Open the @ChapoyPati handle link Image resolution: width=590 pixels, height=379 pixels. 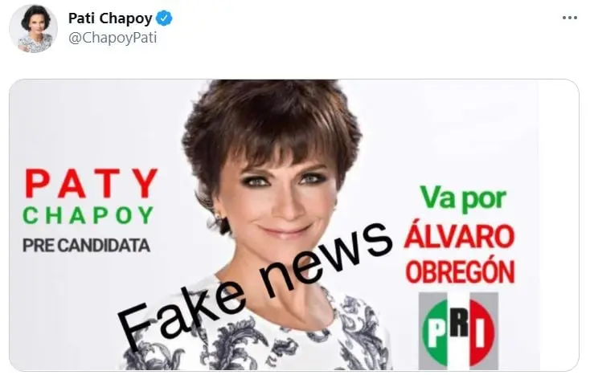113,38
